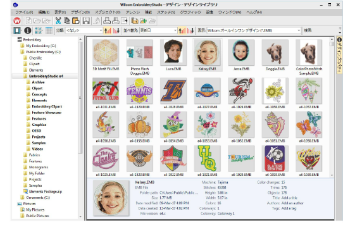Enable ascending sort beside 並べ替え dropdown
The height and width of the screenshot is (231, 343).
(182, 30)
